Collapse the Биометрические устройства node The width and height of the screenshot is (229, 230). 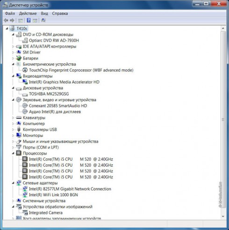(x=13, y=64)
